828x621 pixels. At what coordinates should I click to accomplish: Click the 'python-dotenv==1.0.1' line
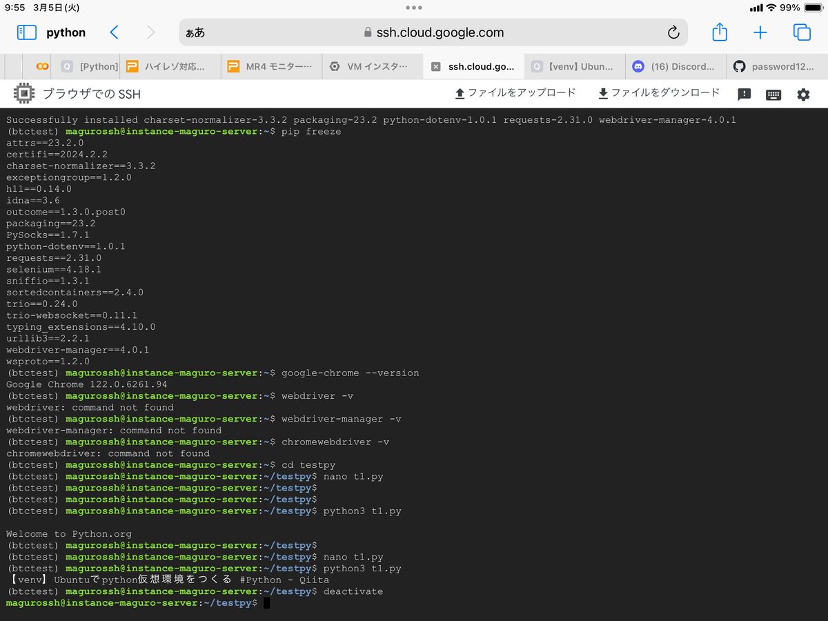coord(66,246)
